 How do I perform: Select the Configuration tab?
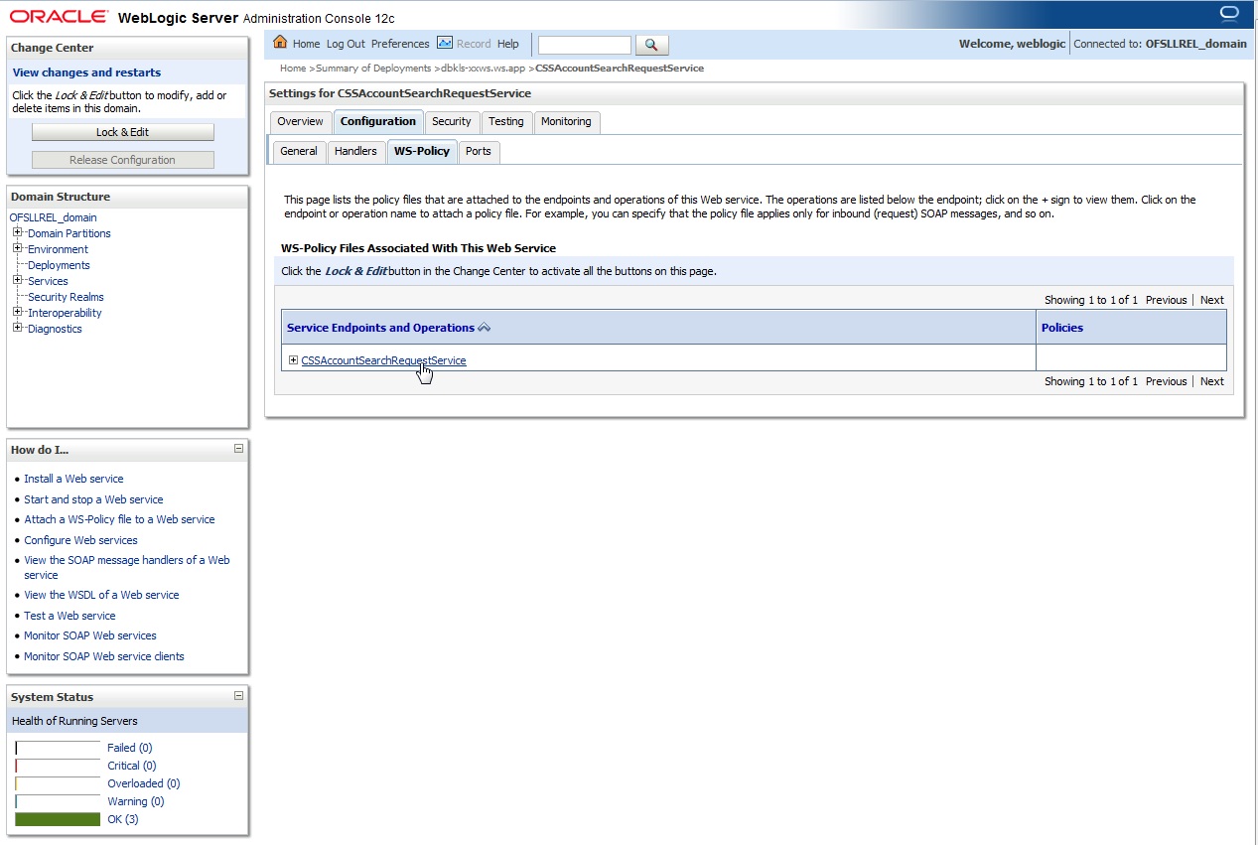coord(378,121)
